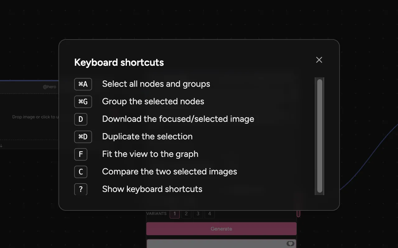Click the @hero node label
Screen dimensions: 398x248
[x=49, y=87]
